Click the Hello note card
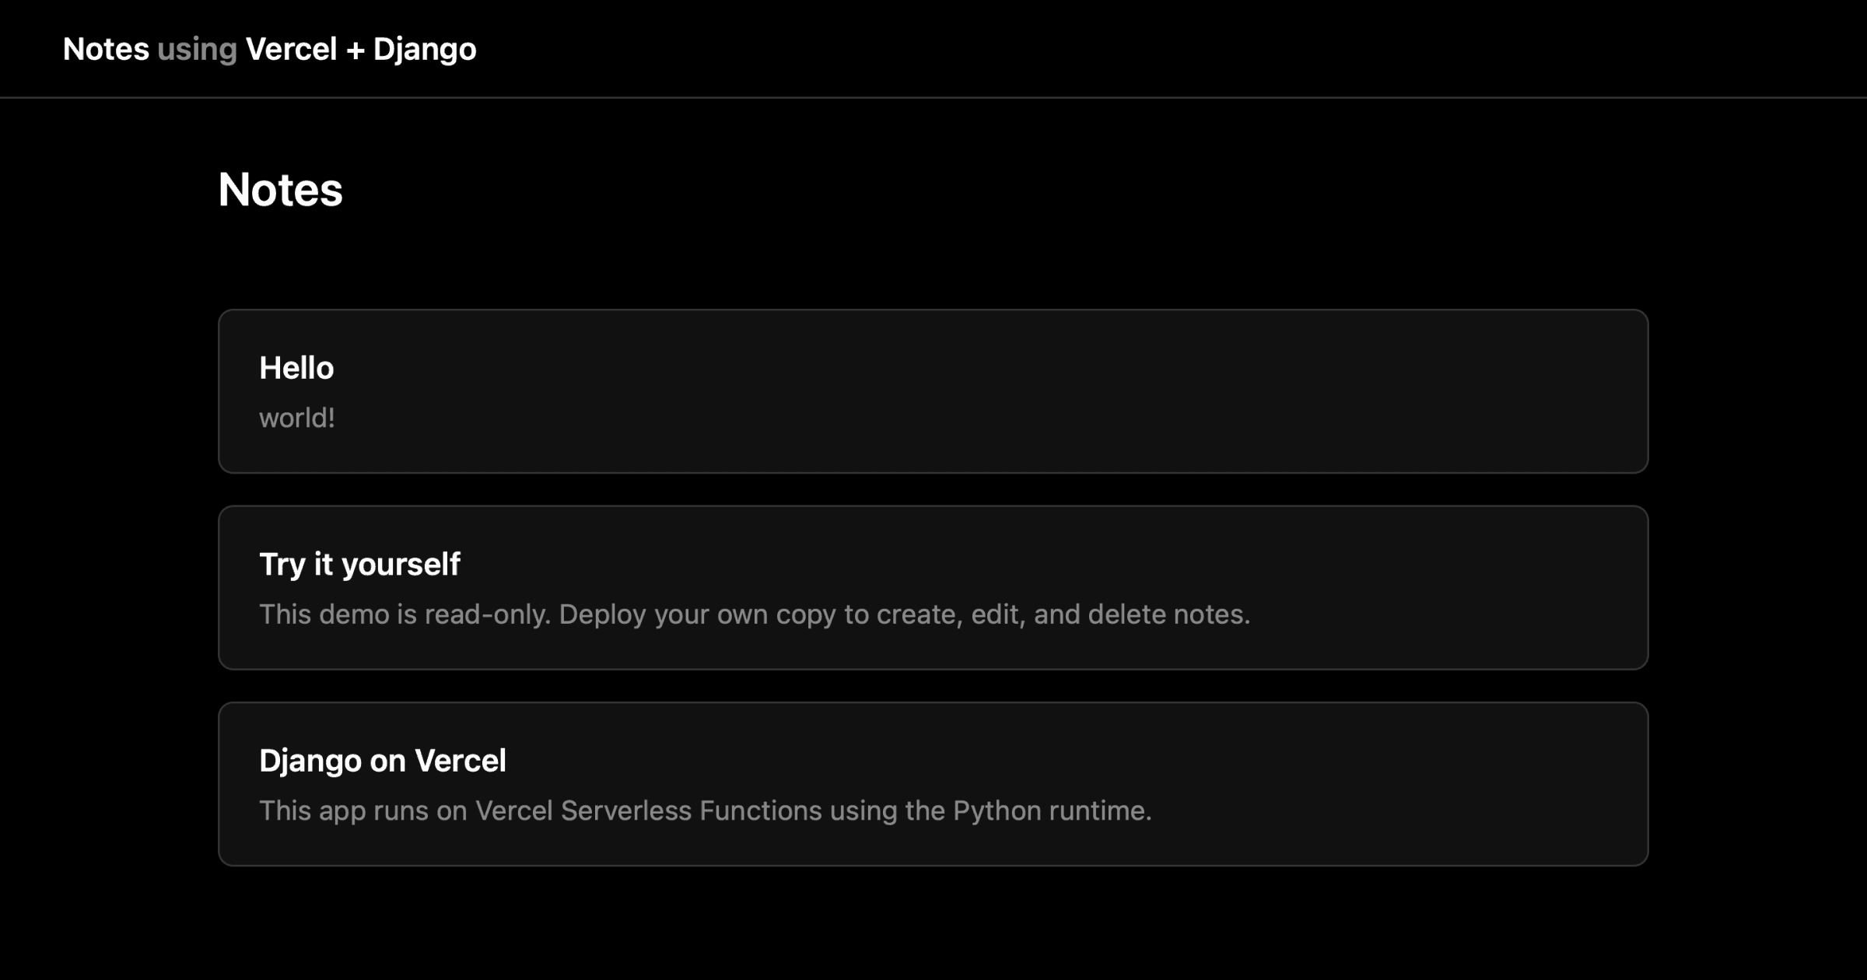The width and height of the screenshot is (1867, 980). tap(933, 391)
